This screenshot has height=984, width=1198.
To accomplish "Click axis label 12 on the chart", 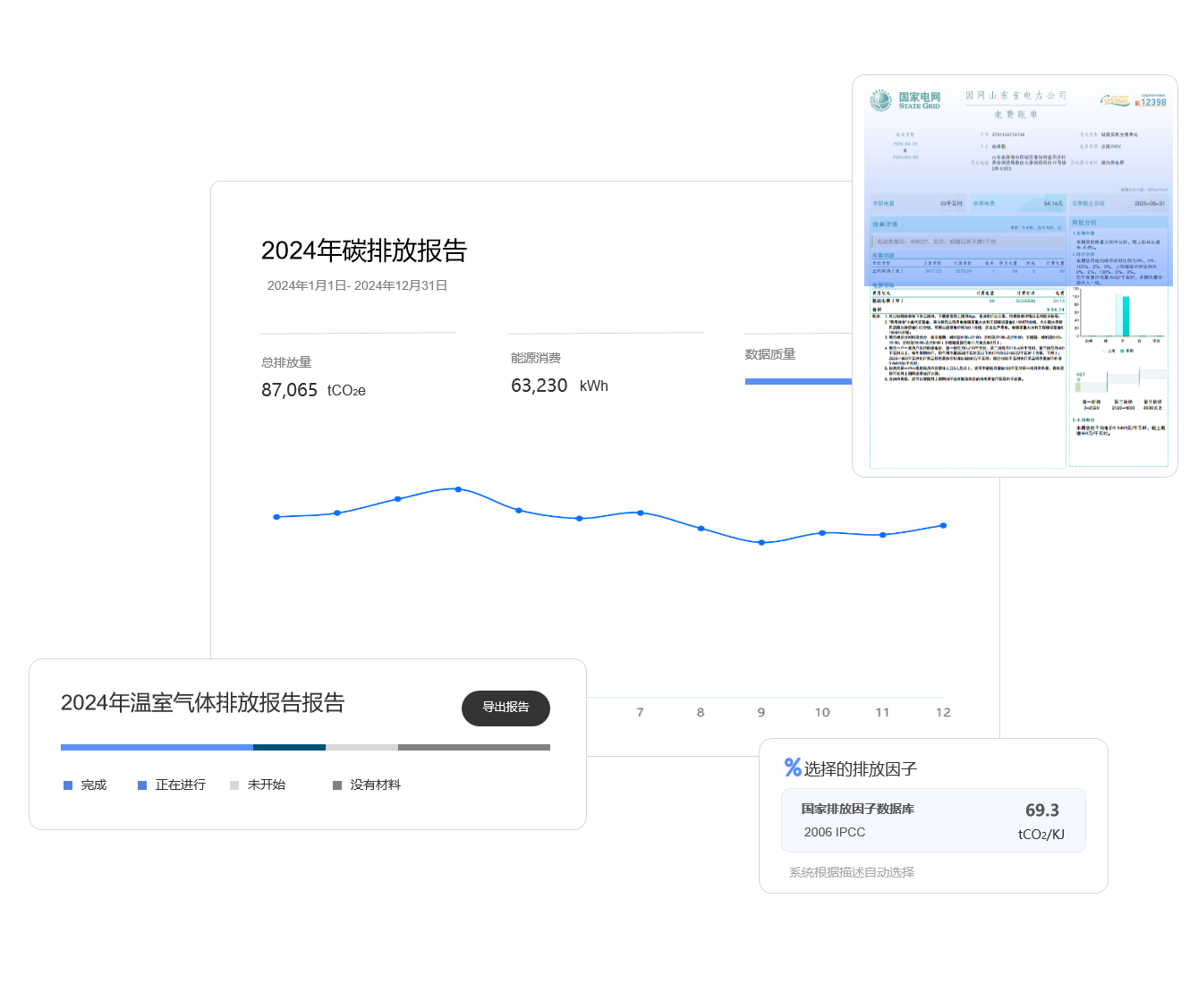I will pyautogui.click(x=943, y=712).
